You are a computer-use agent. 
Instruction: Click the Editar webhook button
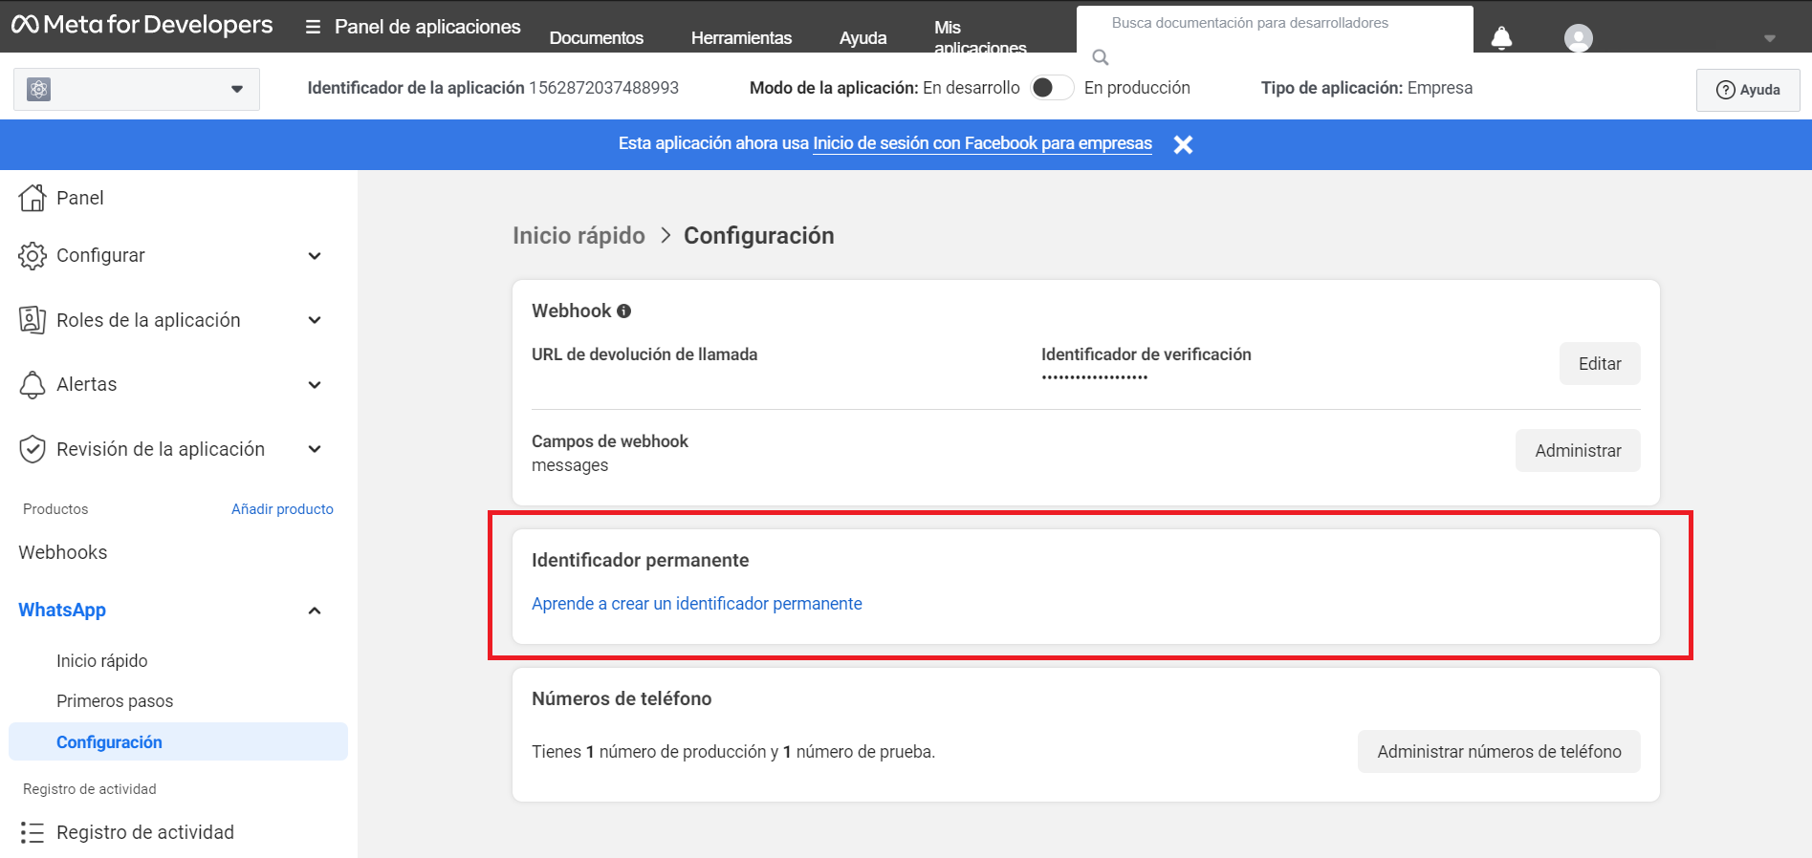click(x=1599, y=364)
